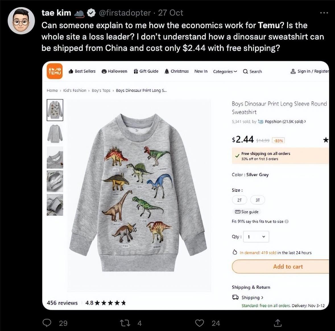
Task: Select size 2T option
Action: (239, 200)
